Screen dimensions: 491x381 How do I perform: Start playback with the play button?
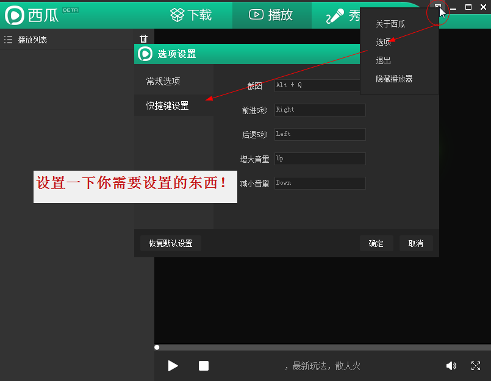tap(173, 366)
